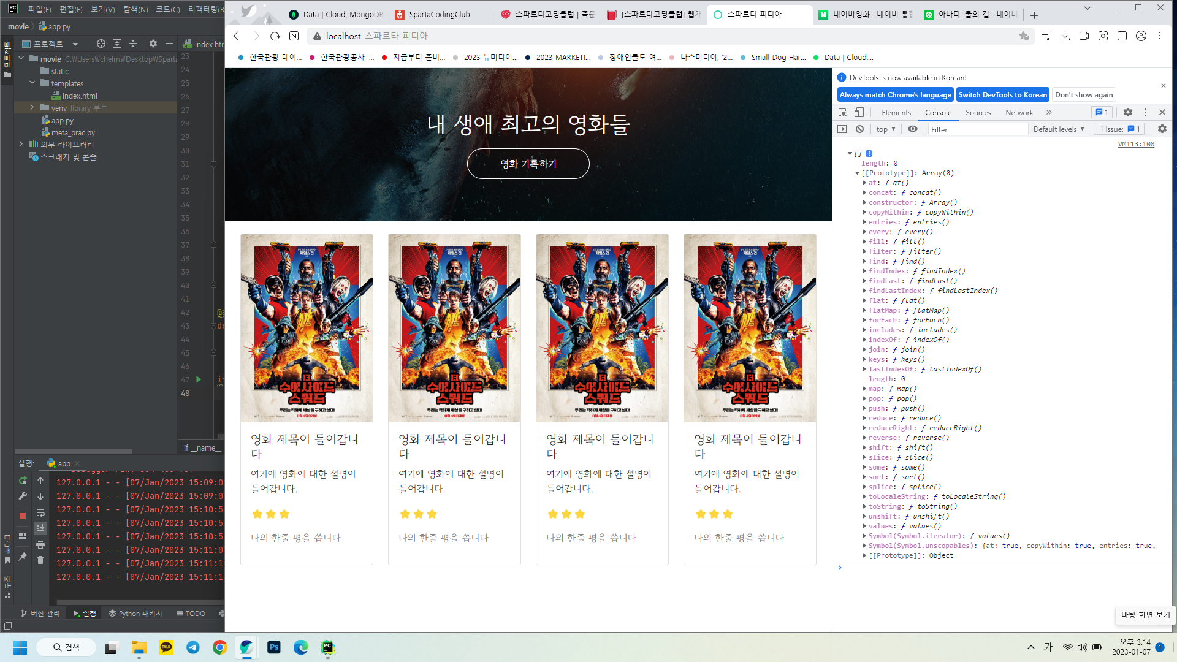
Task: Click DevTools inspect element icon
Action: click(843, 112)
